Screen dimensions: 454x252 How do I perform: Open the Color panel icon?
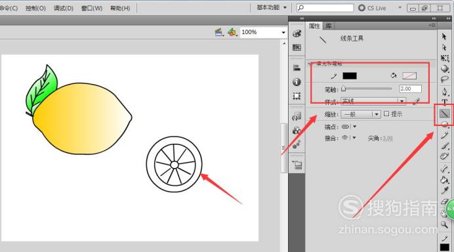[x=297, y=33]
